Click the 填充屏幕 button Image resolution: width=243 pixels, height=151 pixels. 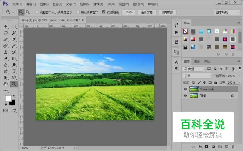pos(167,12)
